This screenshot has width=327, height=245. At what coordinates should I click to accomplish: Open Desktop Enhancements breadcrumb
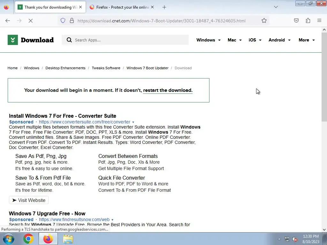pyautogui.click(x=65, y=68)
